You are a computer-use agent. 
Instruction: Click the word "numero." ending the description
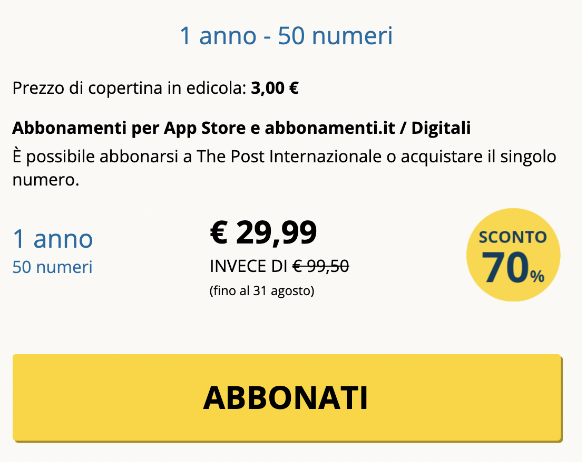point(45,180)
